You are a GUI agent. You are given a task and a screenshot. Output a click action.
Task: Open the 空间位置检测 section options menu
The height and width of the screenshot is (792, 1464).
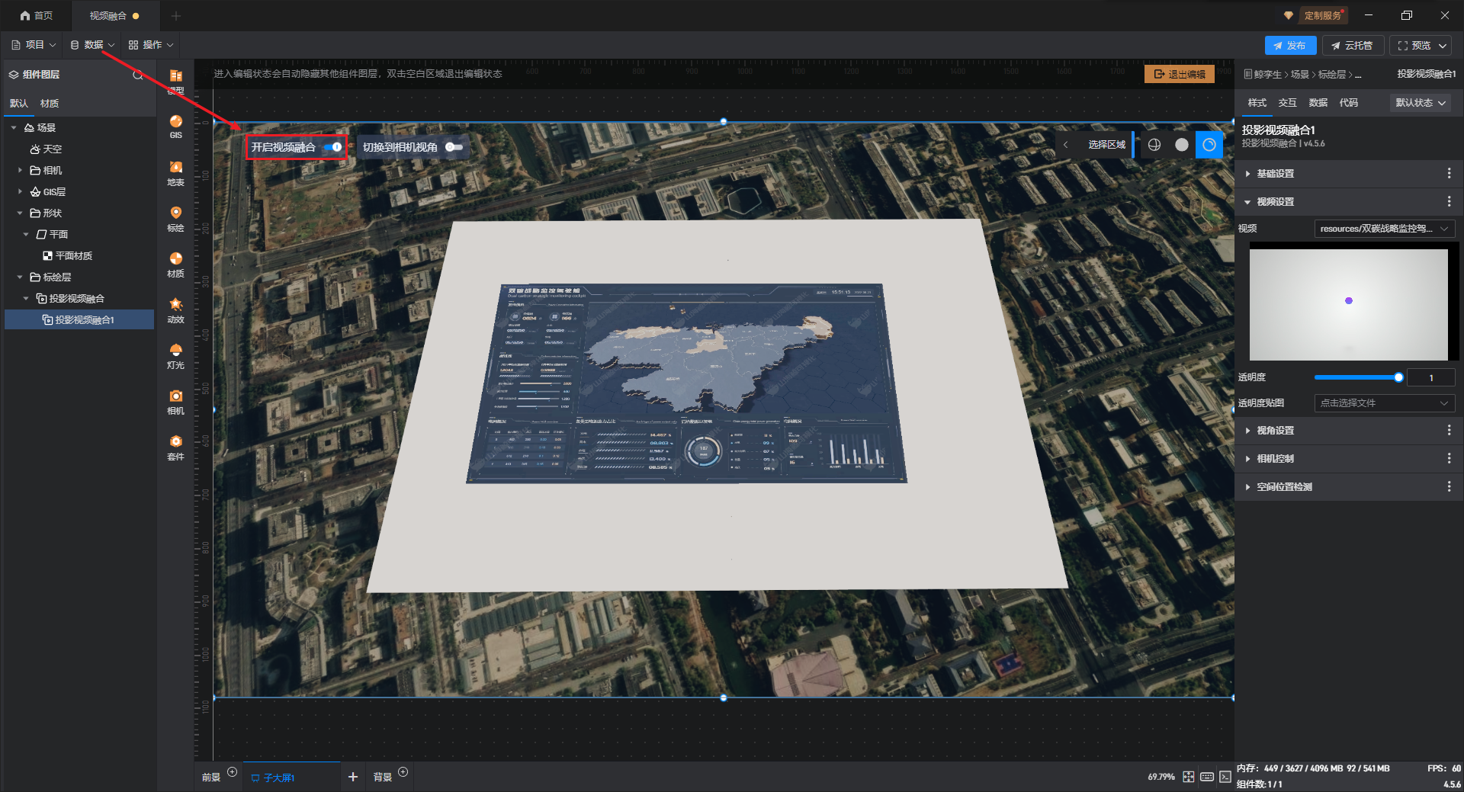[1449, 487]
